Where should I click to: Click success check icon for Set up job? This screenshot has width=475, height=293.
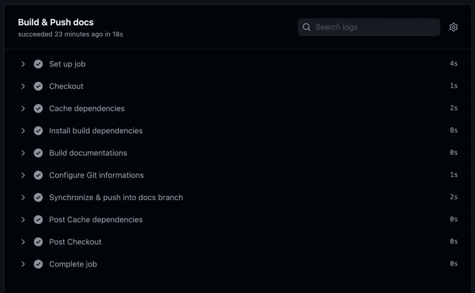coord(38,64)
